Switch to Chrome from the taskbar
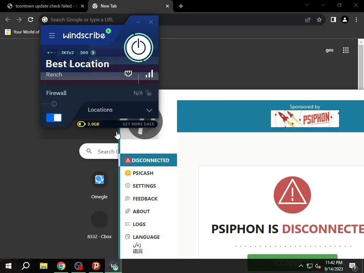The width and height of the screenshot is (364, 273). tap(61, 266)
